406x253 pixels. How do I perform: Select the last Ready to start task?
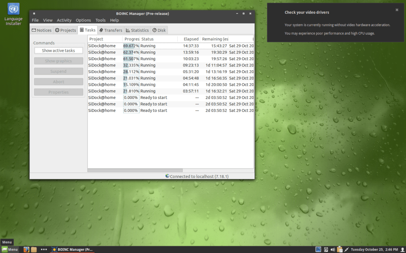(170, 110)
